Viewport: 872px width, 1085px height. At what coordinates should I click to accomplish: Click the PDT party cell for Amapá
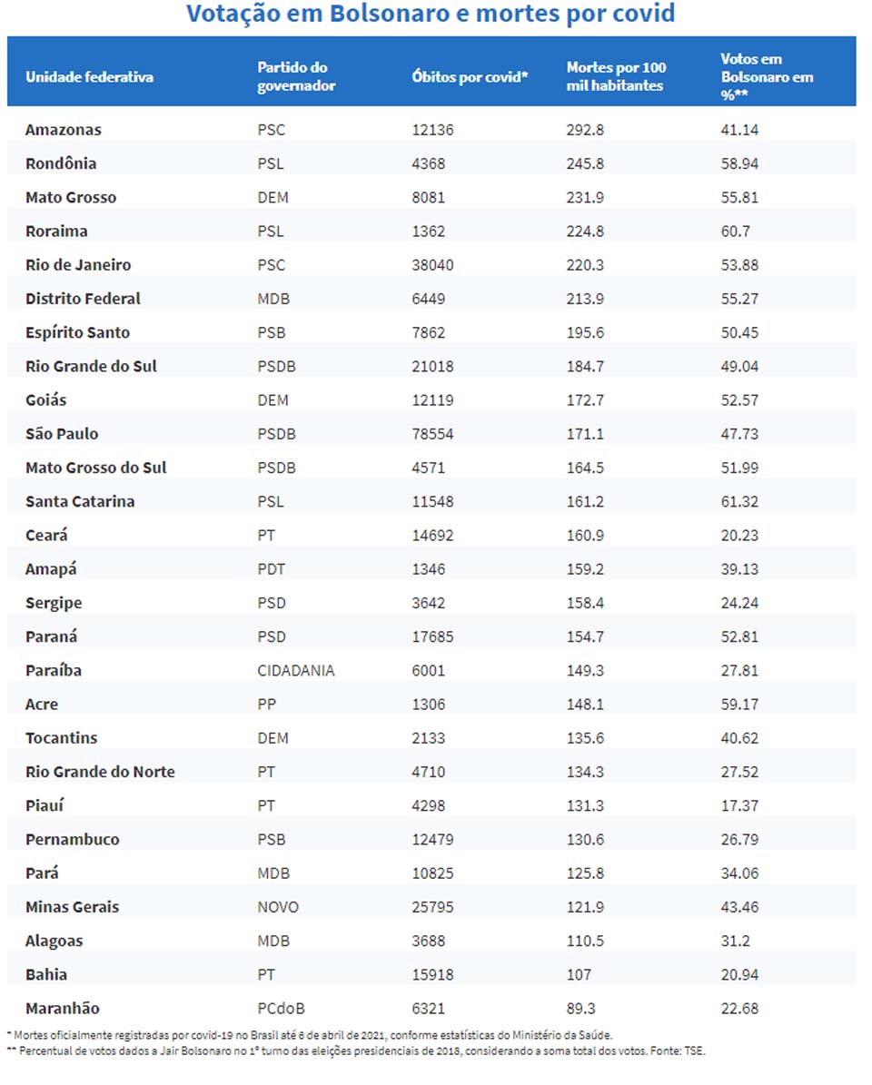(x=272, y=569)
